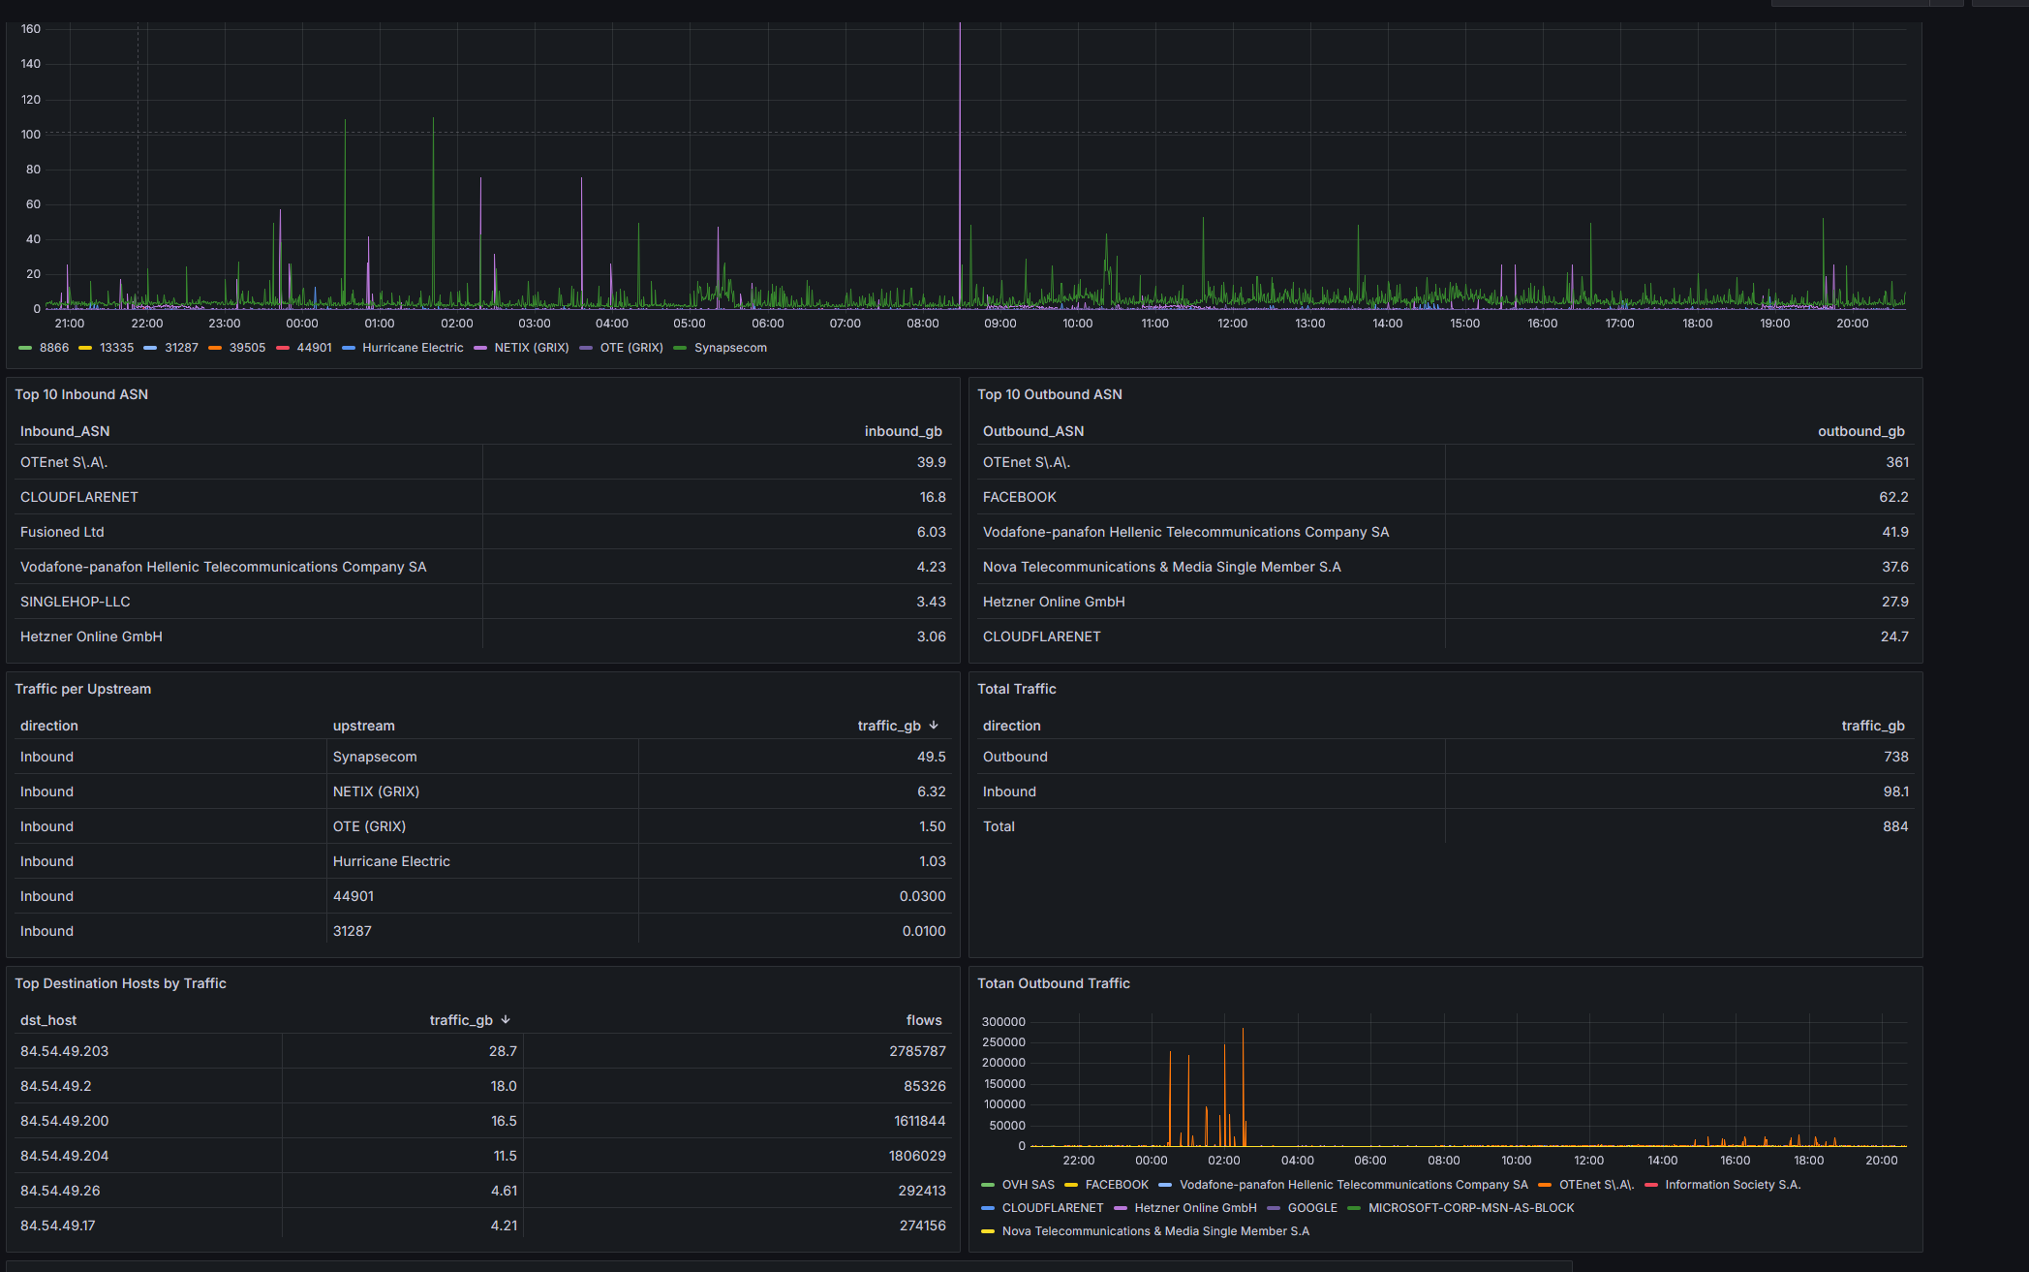
Task: Sort the Traffic per Upstream table by upstream
Action: pos(363,726)
